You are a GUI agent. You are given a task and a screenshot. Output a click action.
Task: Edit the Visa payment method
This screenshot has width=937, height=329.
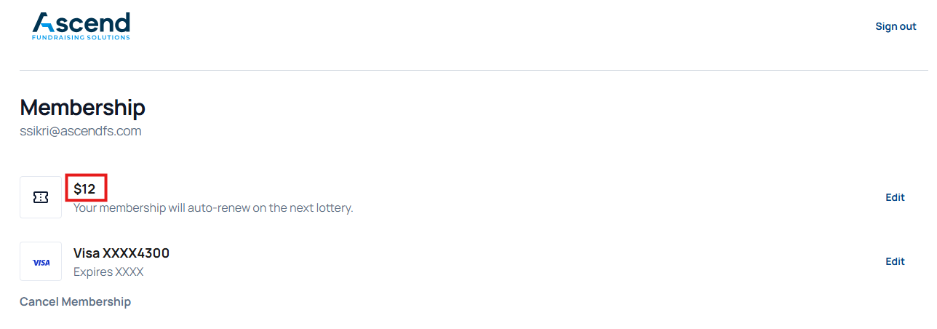point(895,261)
